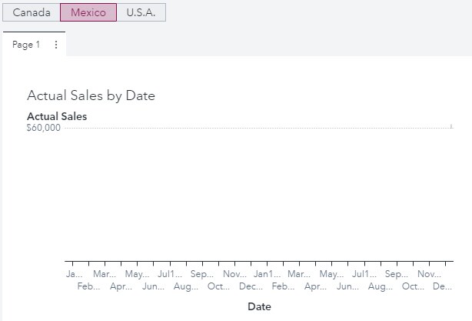472x321 pixels.
Task: Click the final De... tick label
Action: pyautogui.click(x=442, y=286)
